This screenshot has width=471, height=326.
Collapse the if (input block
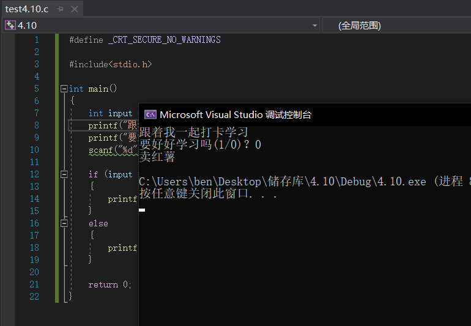pyautogui.click(x=64, y=174)
